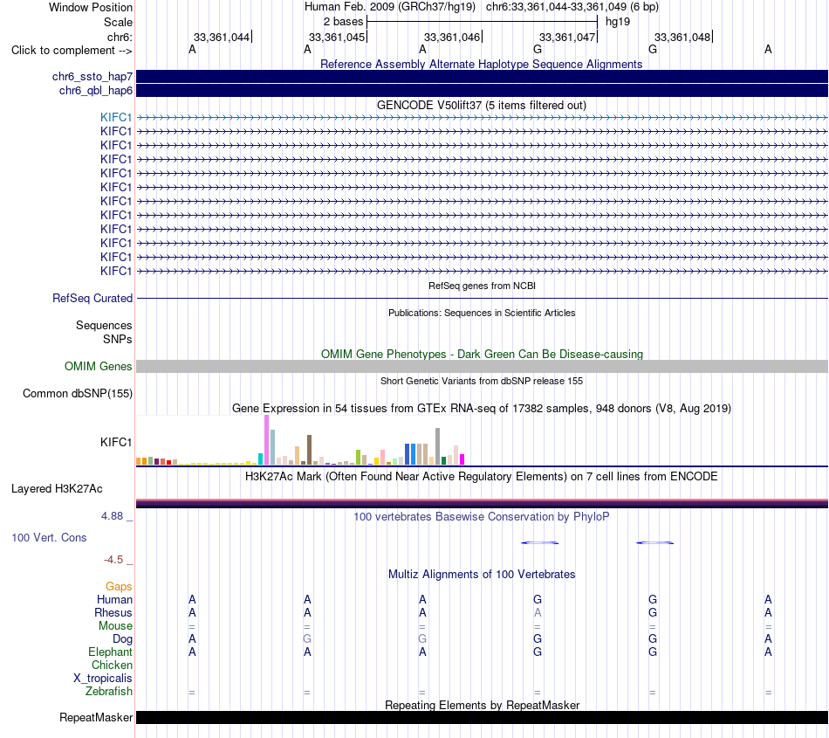
Task: Open the chr6_qbl_hap6 track label
Action: click(96, 91)
